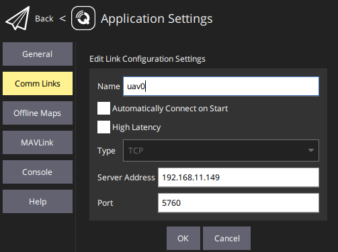Open the Help tab

pyautogui.click(x=38, y=202)
